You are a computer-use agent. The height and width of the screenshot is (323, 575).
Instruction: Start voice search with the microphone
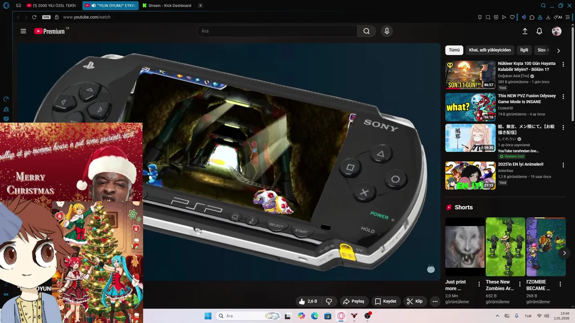click(x=387, y=31)
